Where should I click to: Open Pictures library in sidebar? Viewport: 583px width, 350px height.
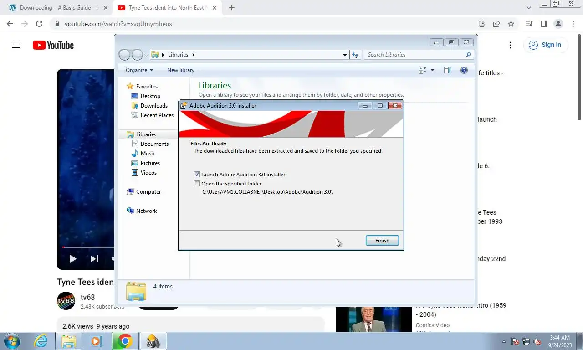coord(150,163)
